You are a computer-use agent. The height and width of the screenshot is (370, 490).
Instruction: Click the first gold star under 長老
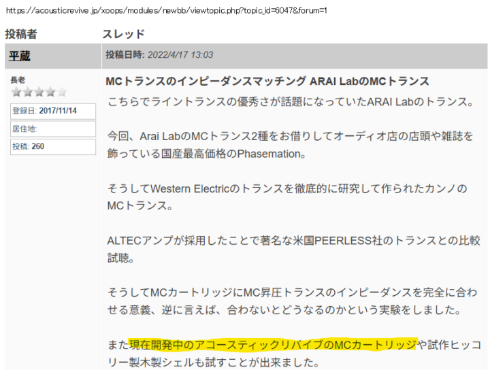coord(16,92)
